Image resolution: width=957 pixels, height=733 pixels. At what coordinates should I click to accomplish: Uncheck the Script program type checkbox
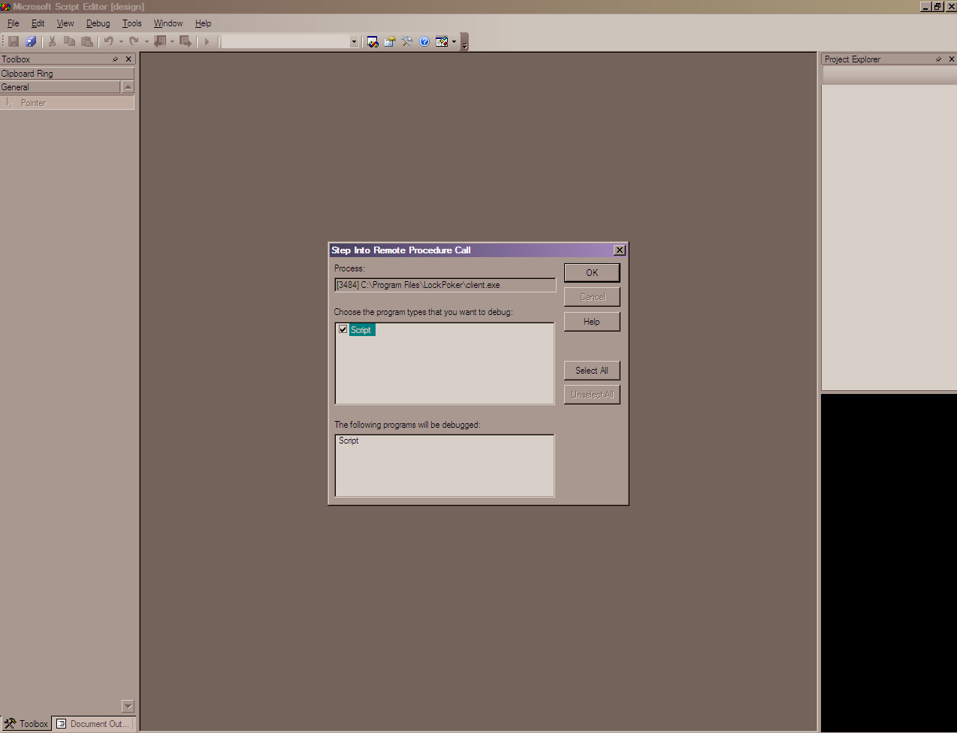343,329
